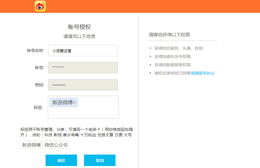260x168 pixels.
Task: Click the 获得您委托发布权限 line
Action: [173, 57]
